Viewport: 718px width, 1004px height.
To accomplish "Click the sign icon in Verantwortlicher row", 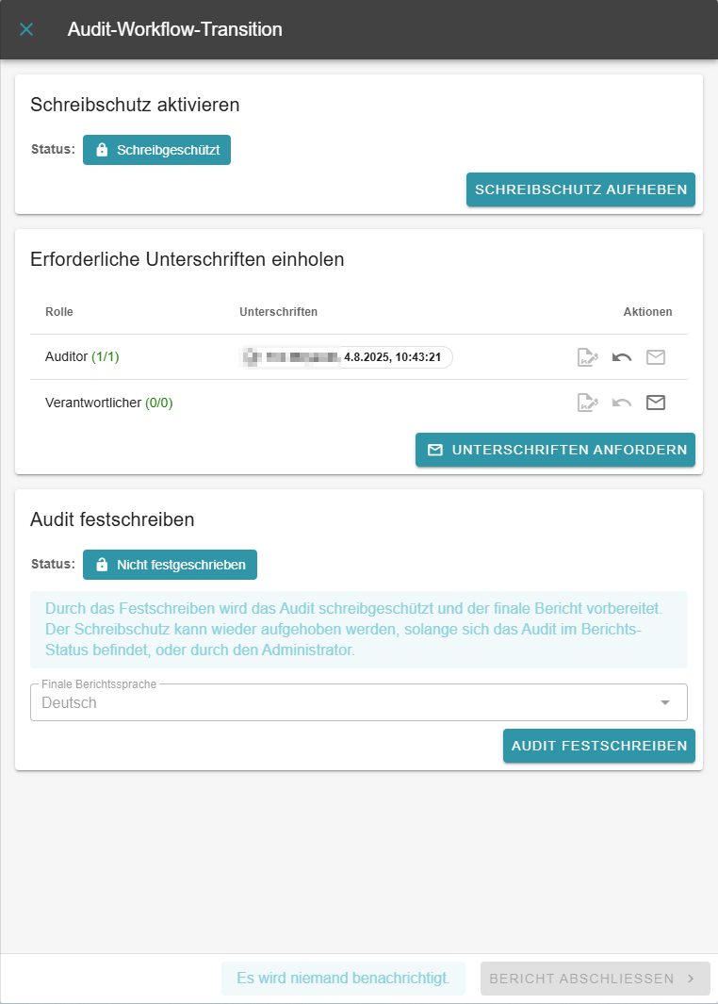I will [588, 403].
